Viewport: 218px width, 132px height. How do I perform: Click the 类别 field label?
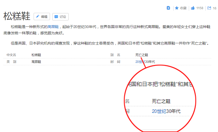[11, 62]
